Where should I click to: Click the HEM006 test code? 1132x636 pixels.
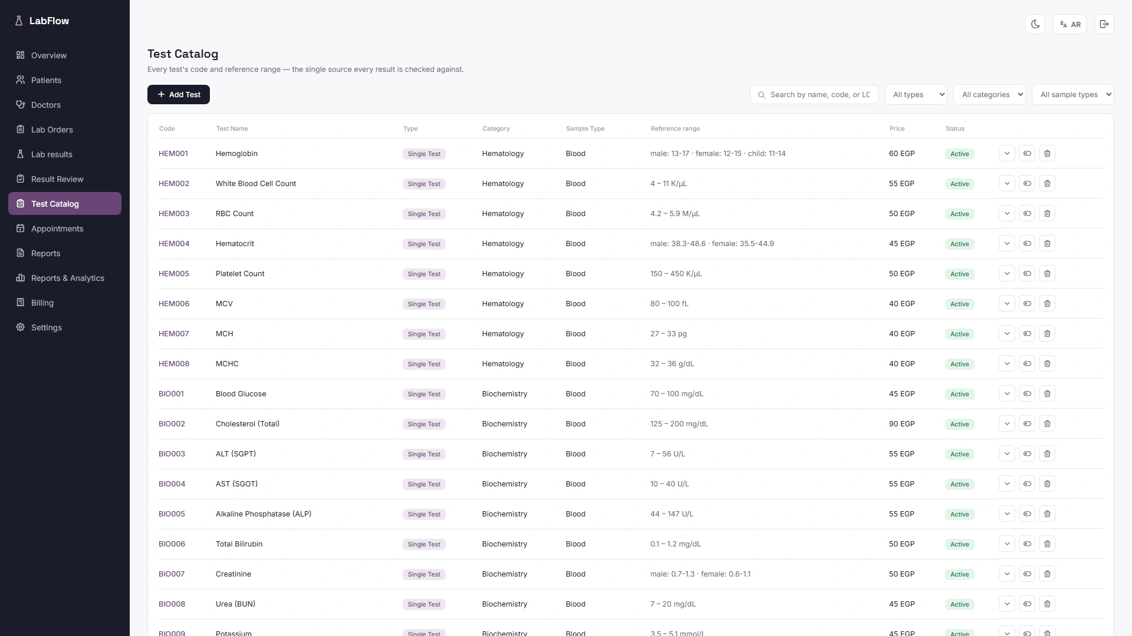point(174,304)
